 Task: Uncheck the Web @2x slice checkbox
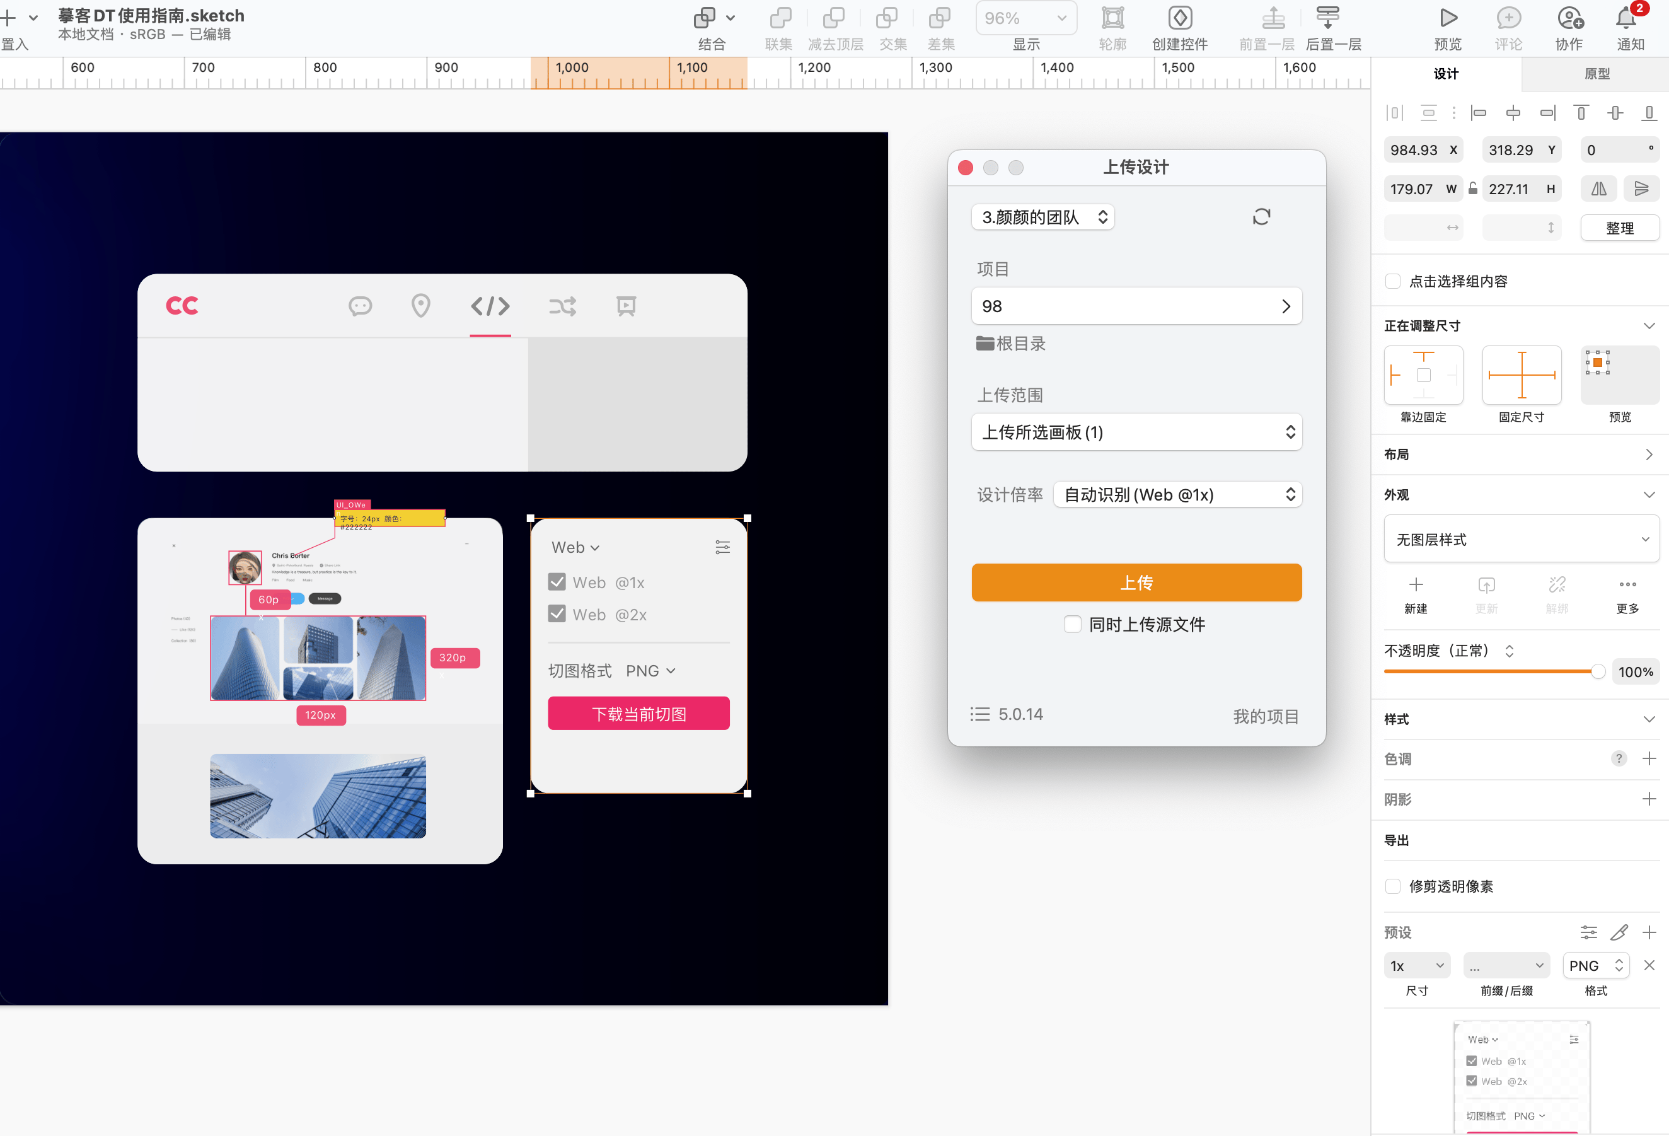(557, 614)
